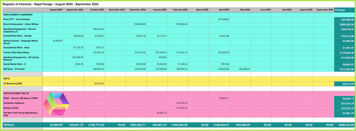Viewport: 356px width, 131px height.
Task: Click the '£253,393.71' December totals cell
Action: click(138, 125)
